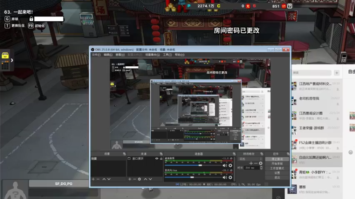Open 桌面音频 settings gear in mixer
355x199 pixels.
(x=230, y=165)
